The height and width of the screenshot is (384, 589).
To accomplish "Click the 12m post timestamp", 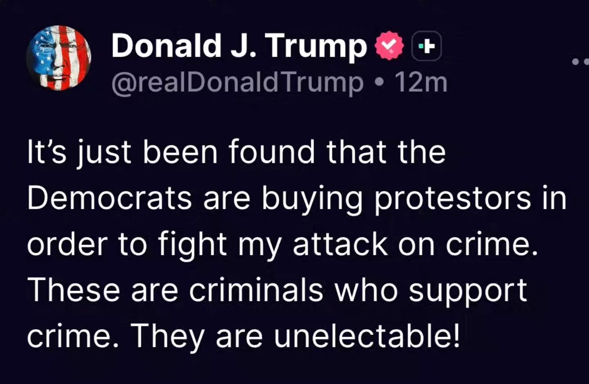I will tap(421, 83).
